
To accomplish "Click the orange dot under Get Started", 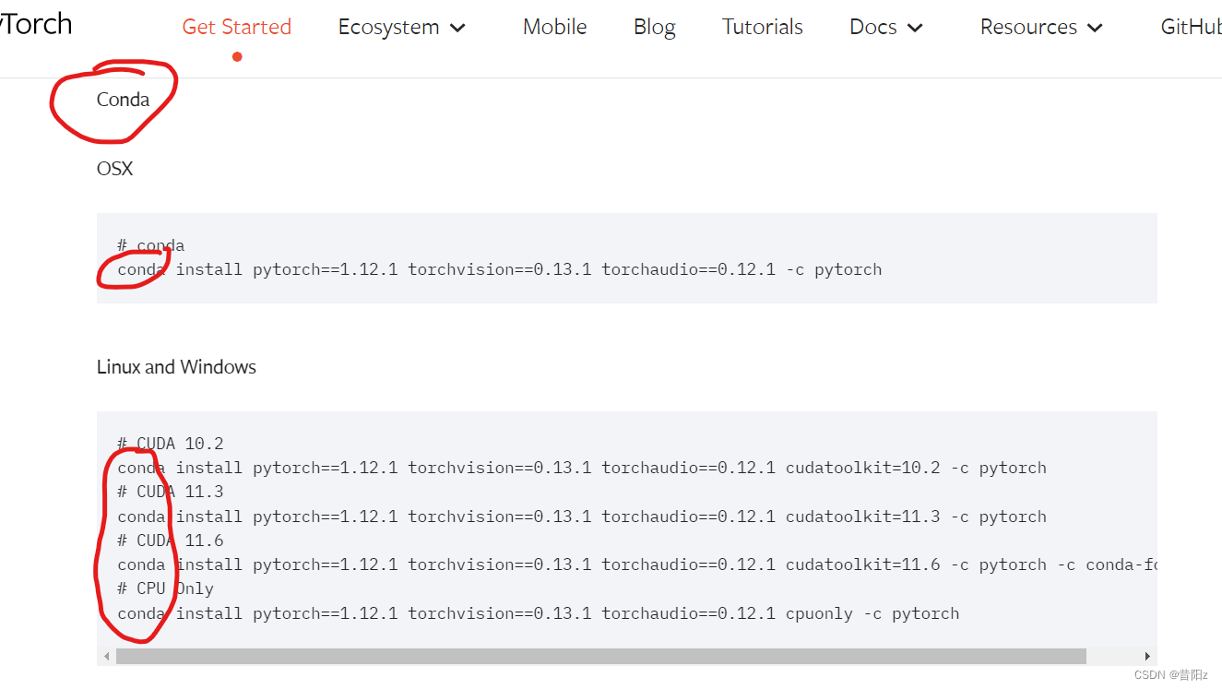I will tap(237, 56).
